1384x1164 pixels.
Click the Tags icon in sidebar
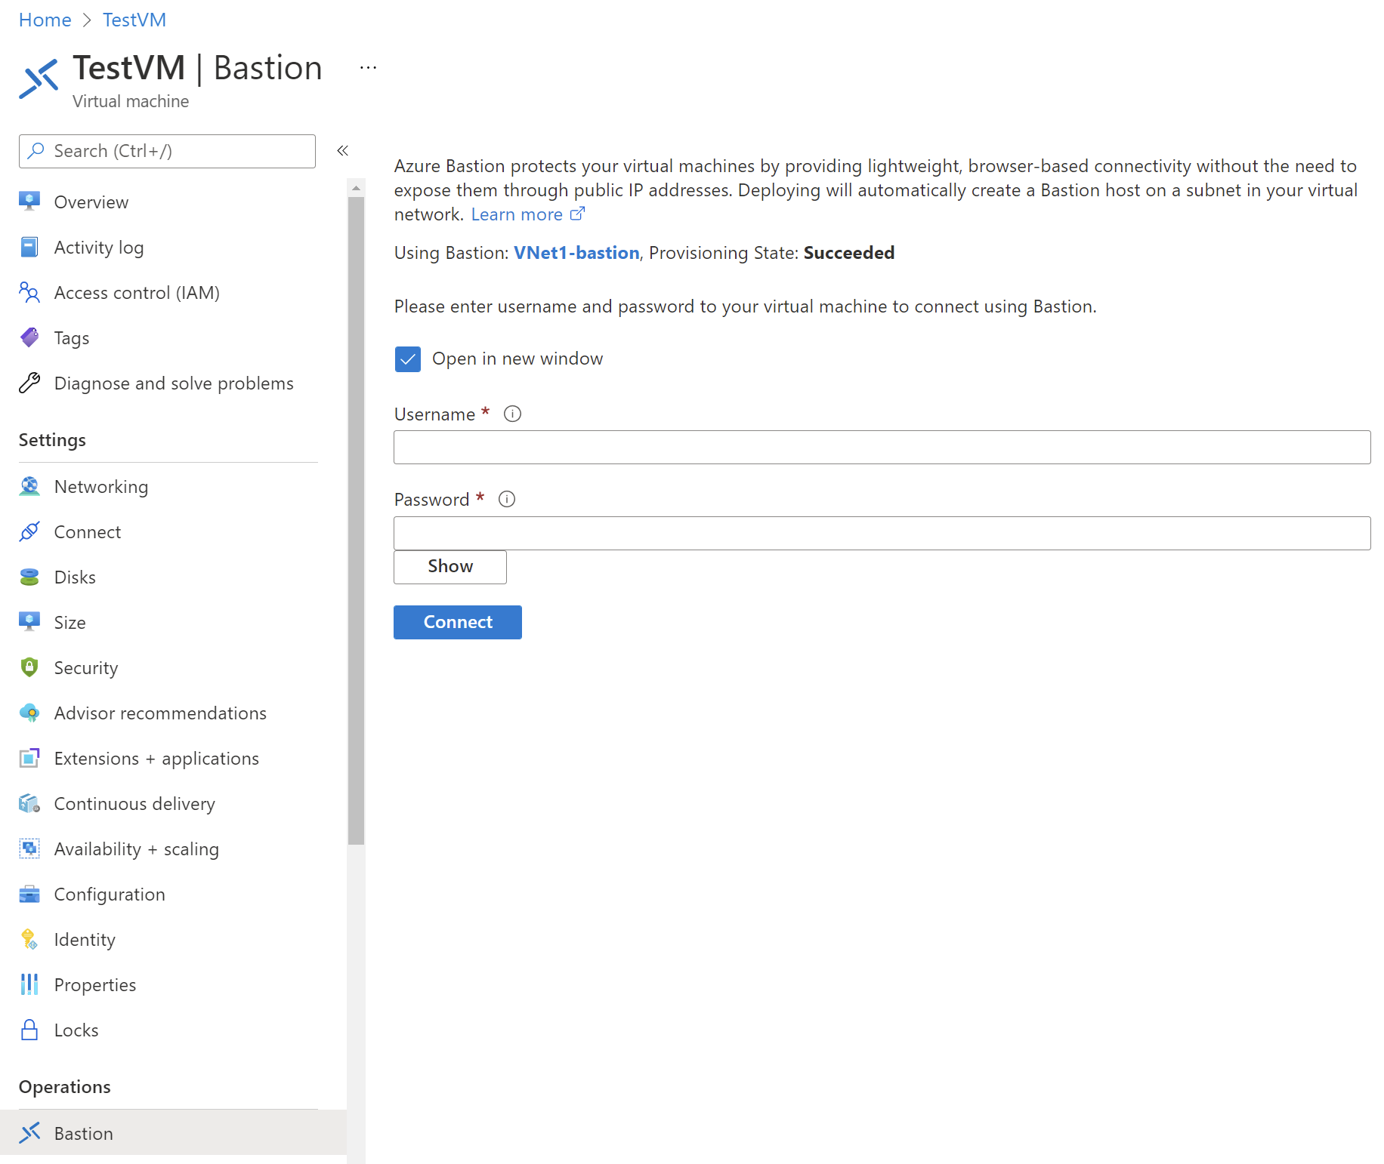(x=29, y=337)
